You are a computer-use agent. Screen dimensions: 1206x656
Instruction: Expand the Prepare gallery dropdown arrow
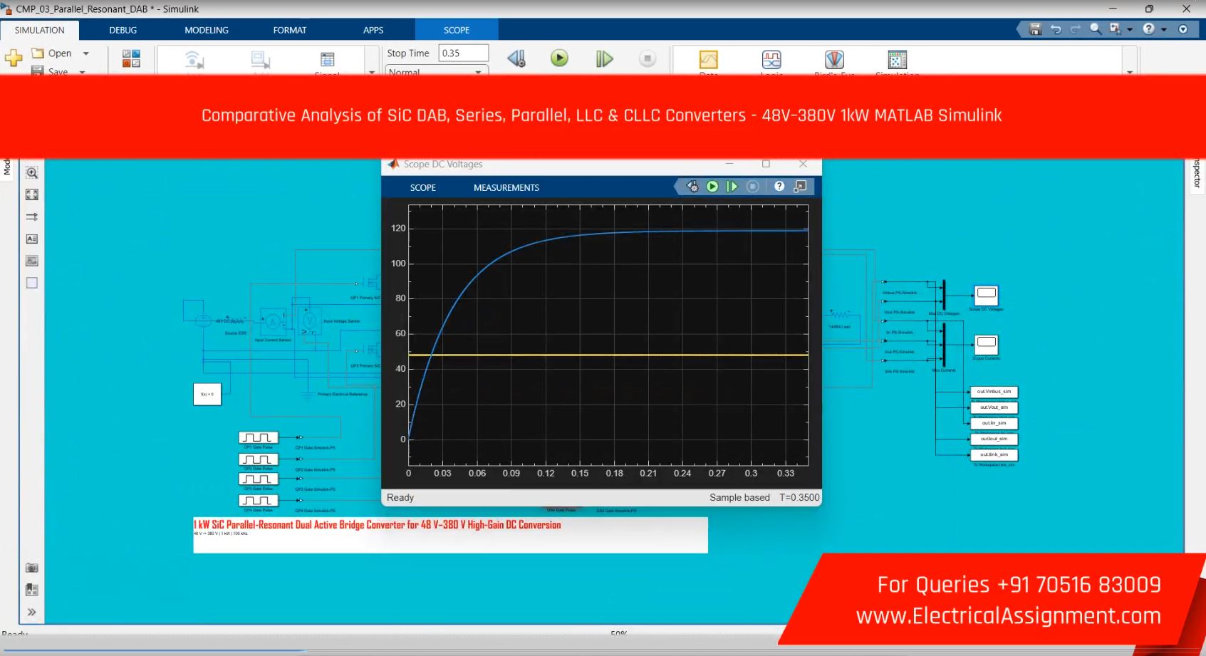[x=371, y=72]
